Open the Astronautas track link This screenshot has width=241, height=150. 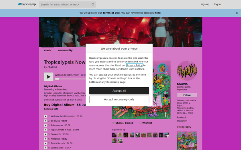(57, 125)
